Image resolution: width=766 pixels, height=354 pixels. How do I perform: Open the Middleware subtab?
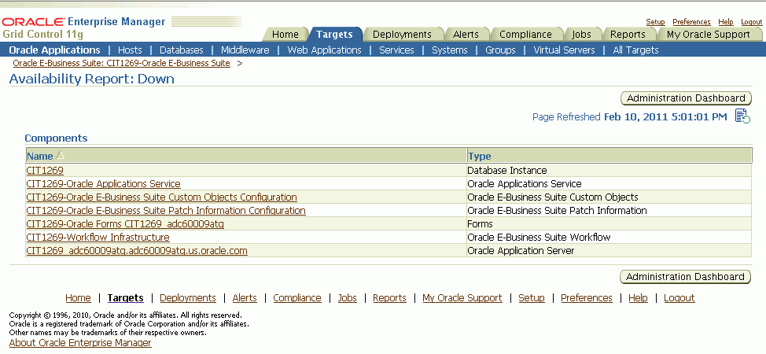point(245,50)
